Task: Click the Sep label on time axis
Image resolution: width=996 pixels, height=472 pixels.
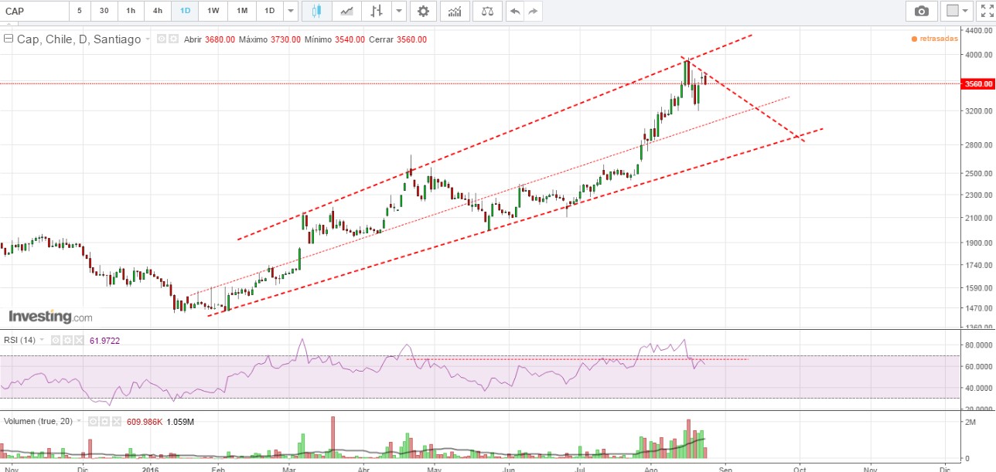Action: click(725, 468)
